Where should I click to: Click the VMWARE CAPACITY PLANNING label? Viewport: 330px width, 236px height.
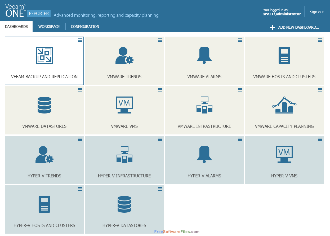(284, 126)
